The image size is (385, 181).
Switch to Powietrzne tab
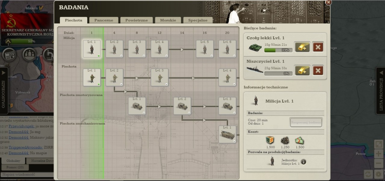pyautogui.click(x=137, y=20)
